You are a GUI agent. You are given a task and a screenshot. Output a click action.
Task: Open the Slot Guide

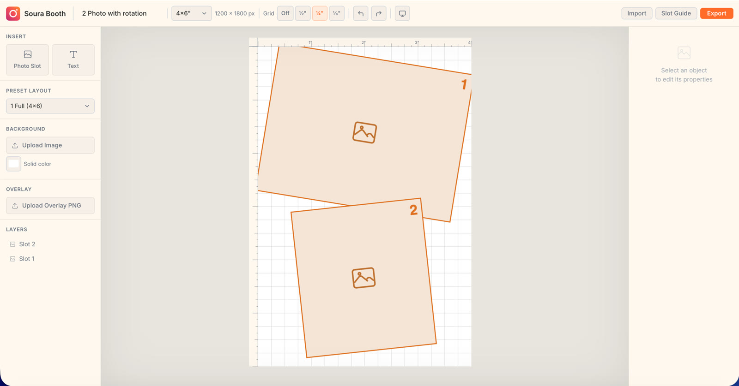pyautogui.click(x=676, y=13)
